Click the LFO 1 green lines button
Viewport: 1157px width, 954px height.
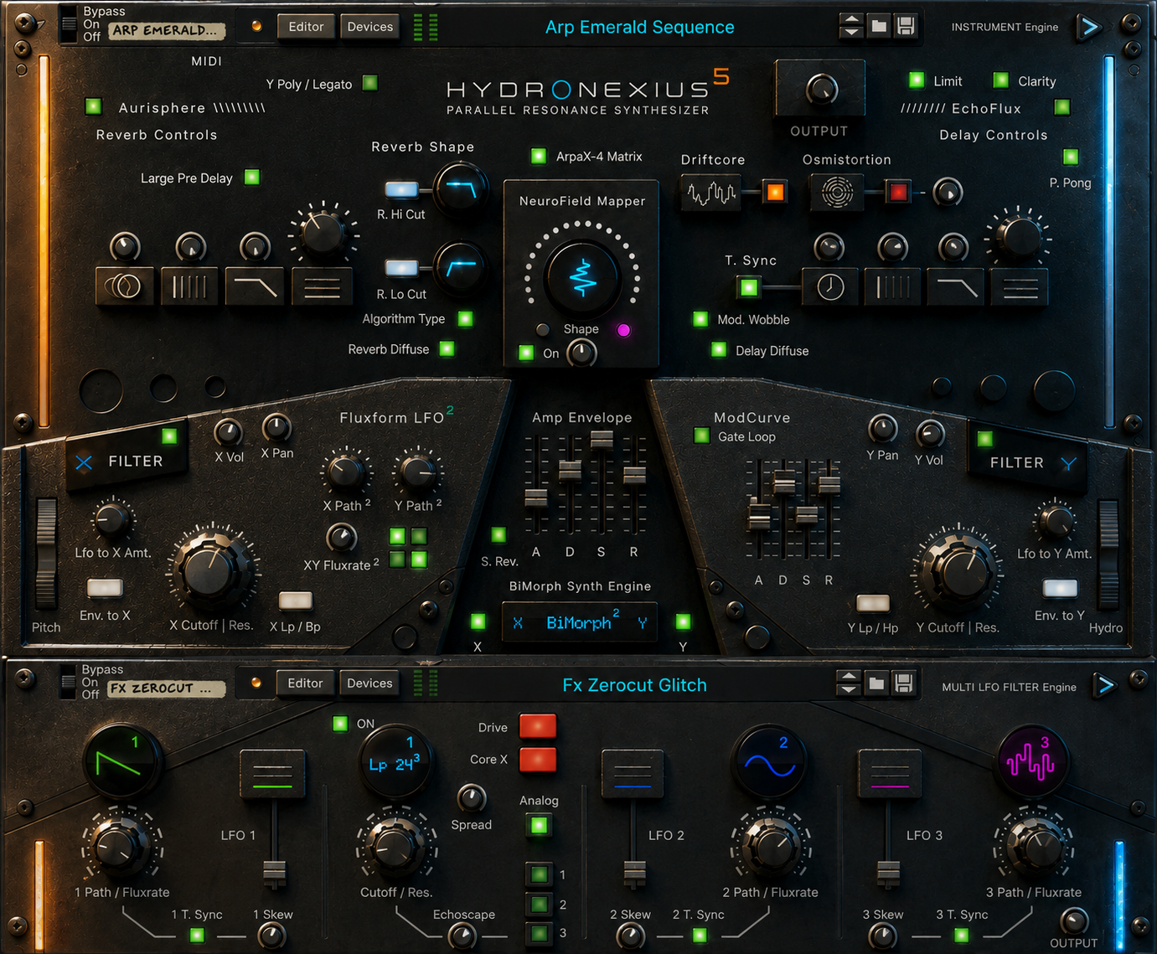pos(272,774)
